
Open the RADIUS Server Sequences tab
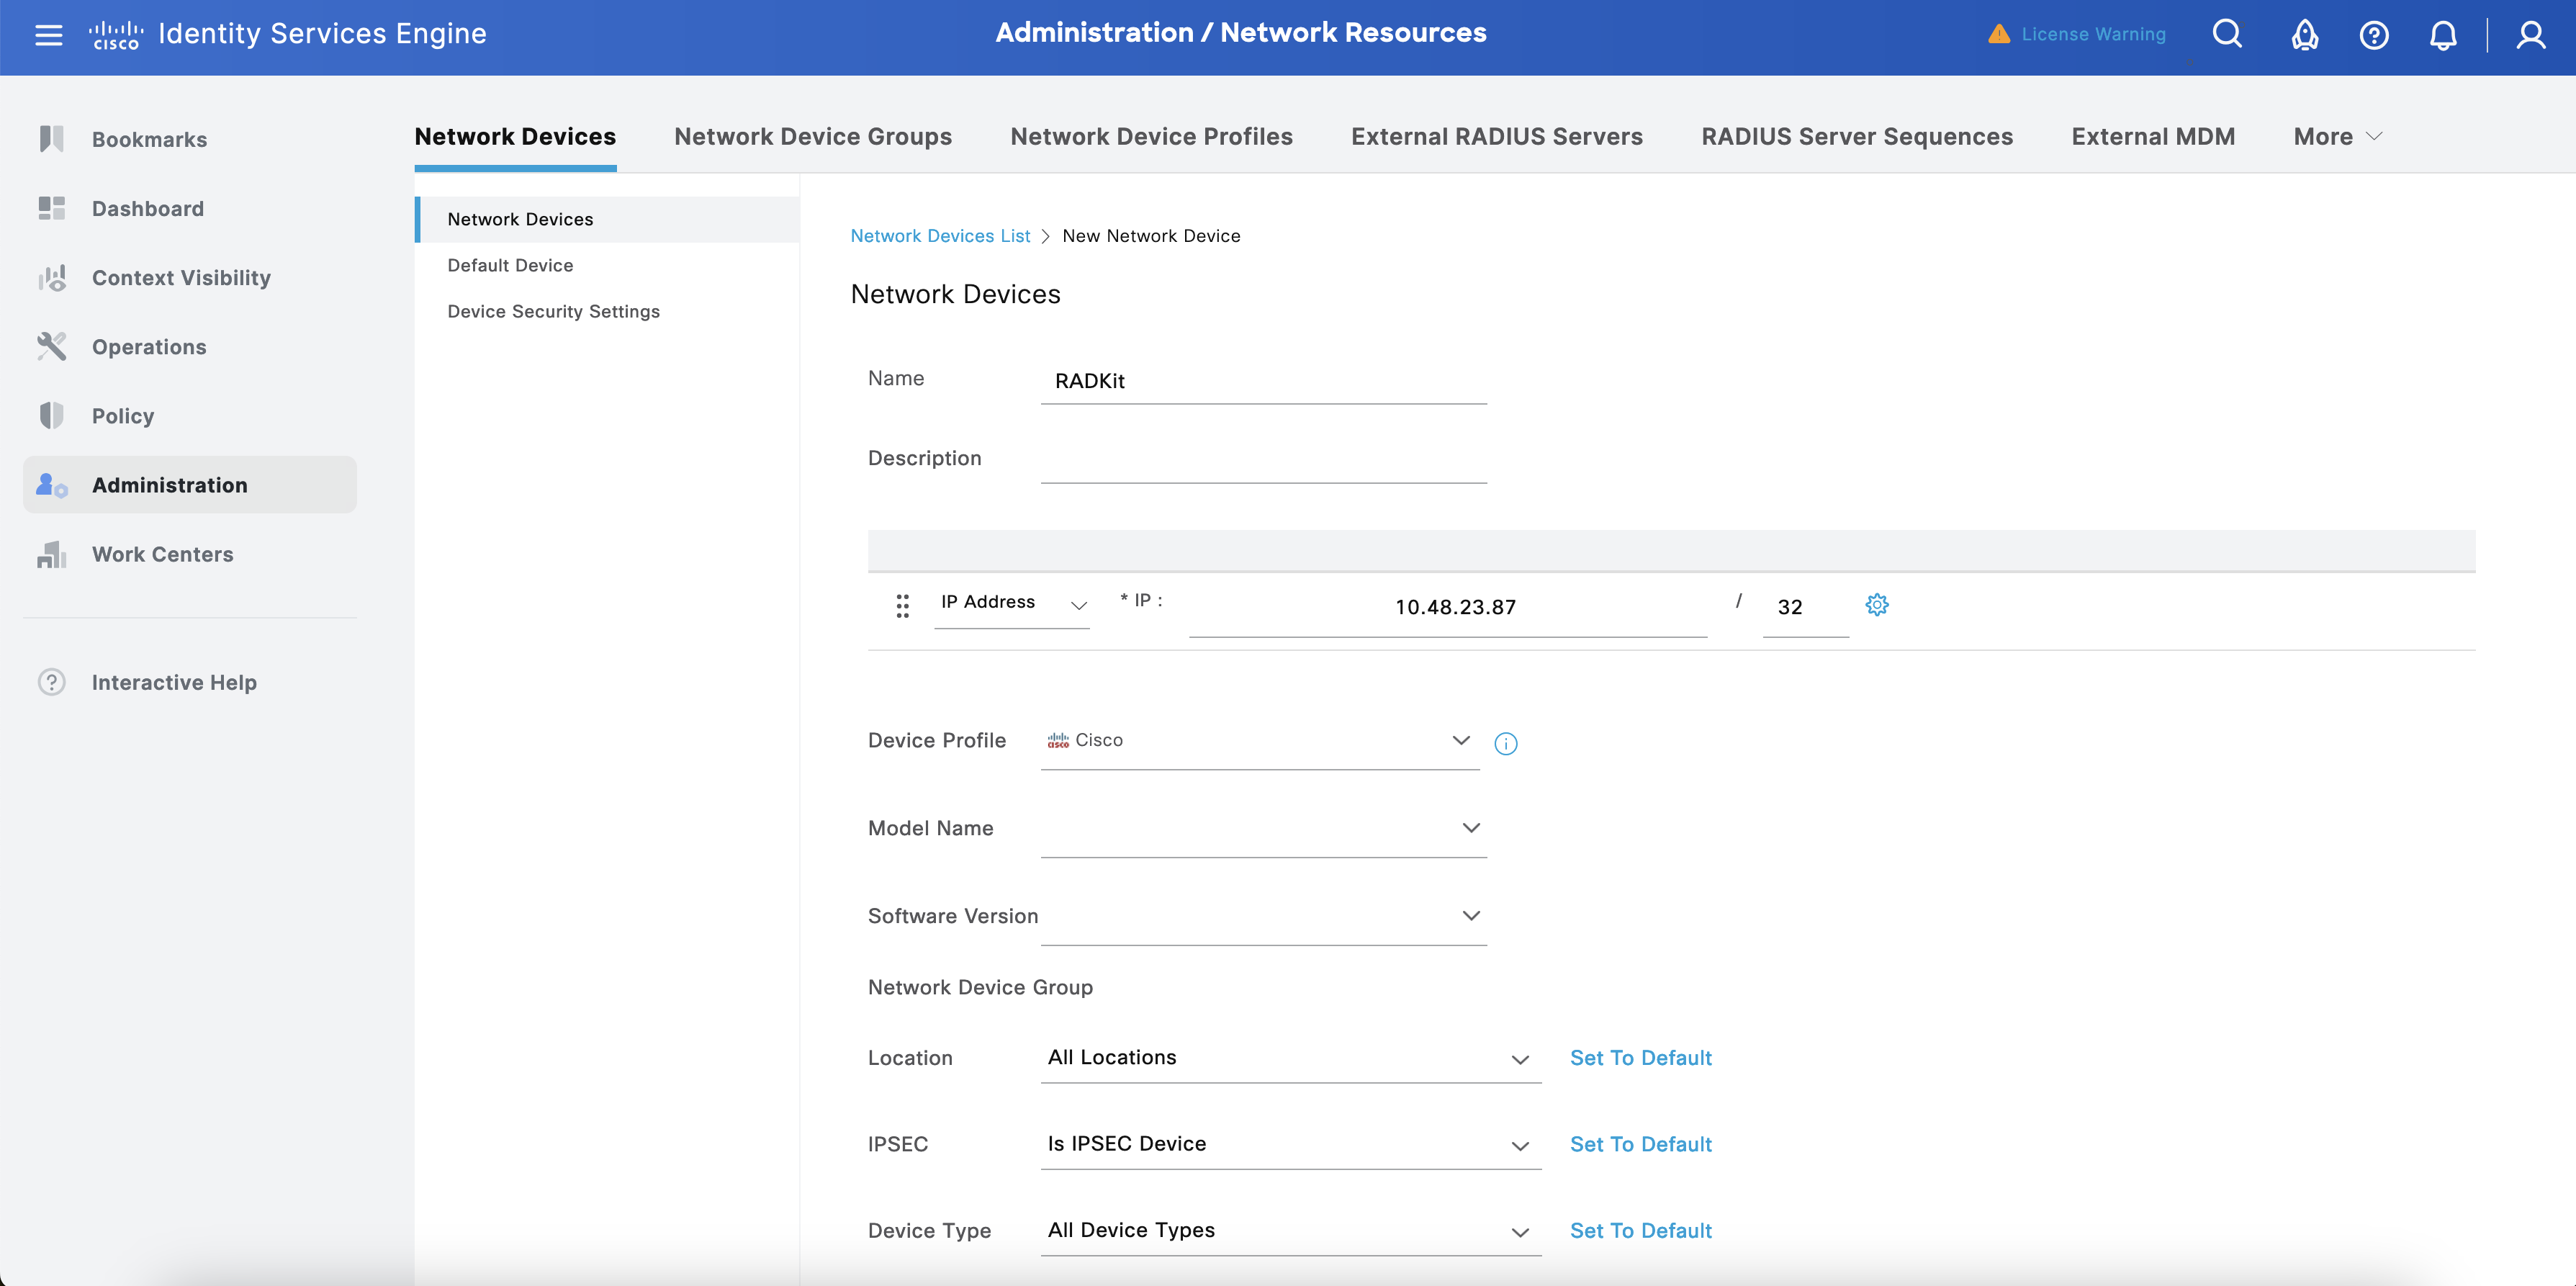click(1857, 137)
